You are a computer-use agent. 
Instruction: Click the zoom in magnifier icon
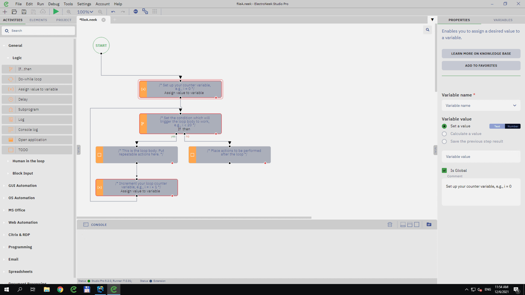click(69, 12)
